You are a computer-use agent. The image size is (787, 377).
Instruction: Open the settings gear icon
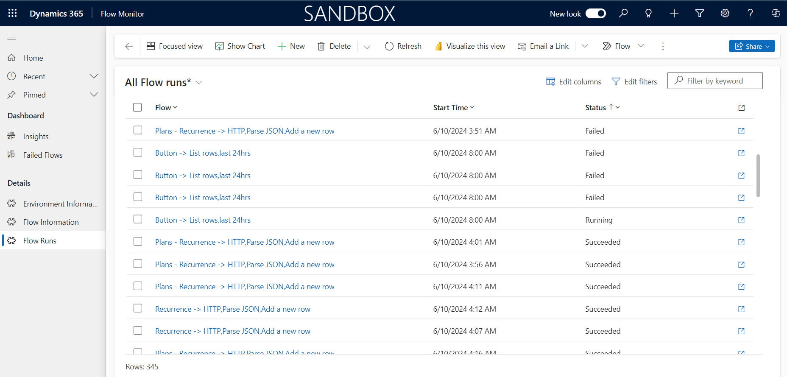(x=725, y=13)
